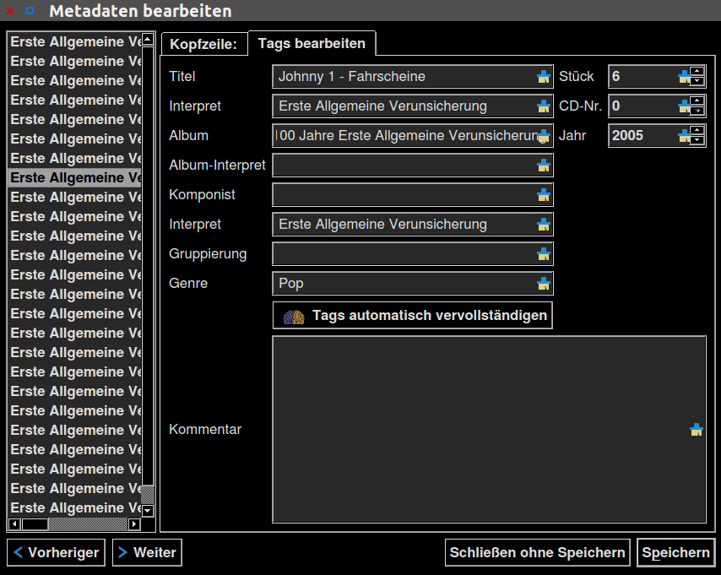This screenshot has width=721, height=575.
Task: Click the clear icon in Gruppierung field
Action: pyautogui.click(x=543, y=254)
